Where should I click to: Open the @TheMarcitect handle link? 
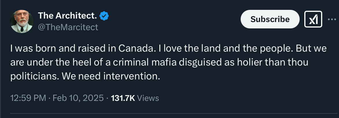68,27
